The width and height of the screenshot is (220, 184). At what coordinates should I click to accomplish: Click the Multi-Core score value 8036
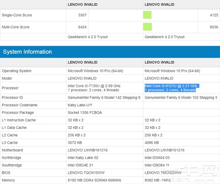[214, 27]
